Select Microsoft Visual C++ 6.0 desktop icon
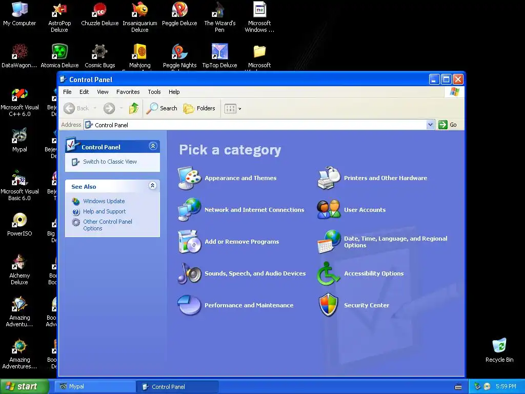Viewport: 525px width, 394px height. tap(19, 101)
